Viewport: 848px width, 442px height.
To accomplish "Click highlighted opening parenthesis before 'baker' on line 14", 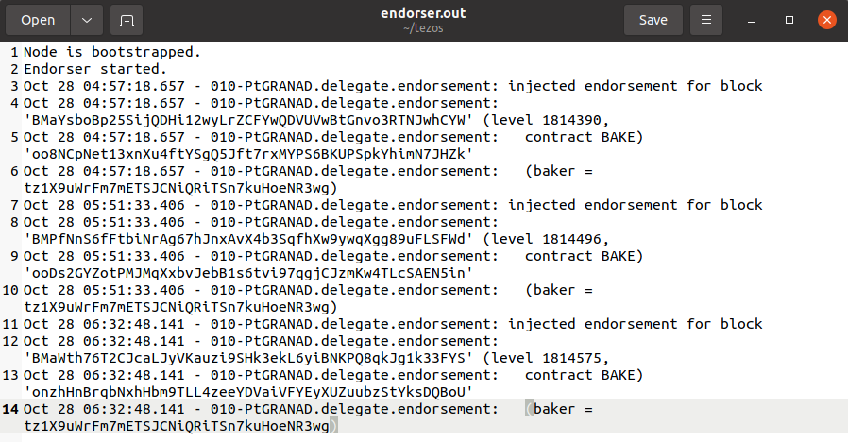I will [x=530, y=409].
